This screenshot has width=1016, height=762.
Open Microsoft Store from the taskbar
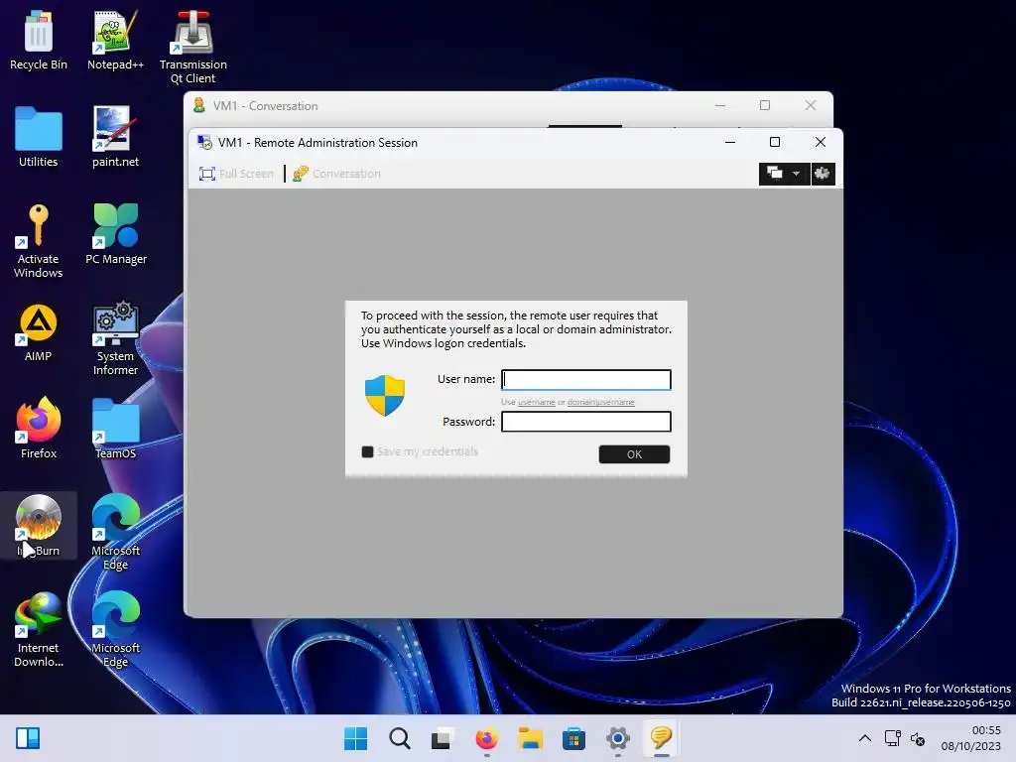point(573,738)
